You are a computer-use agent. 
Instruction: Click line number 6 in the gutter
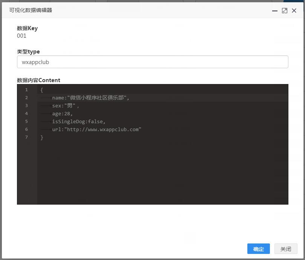coord(26,129)
